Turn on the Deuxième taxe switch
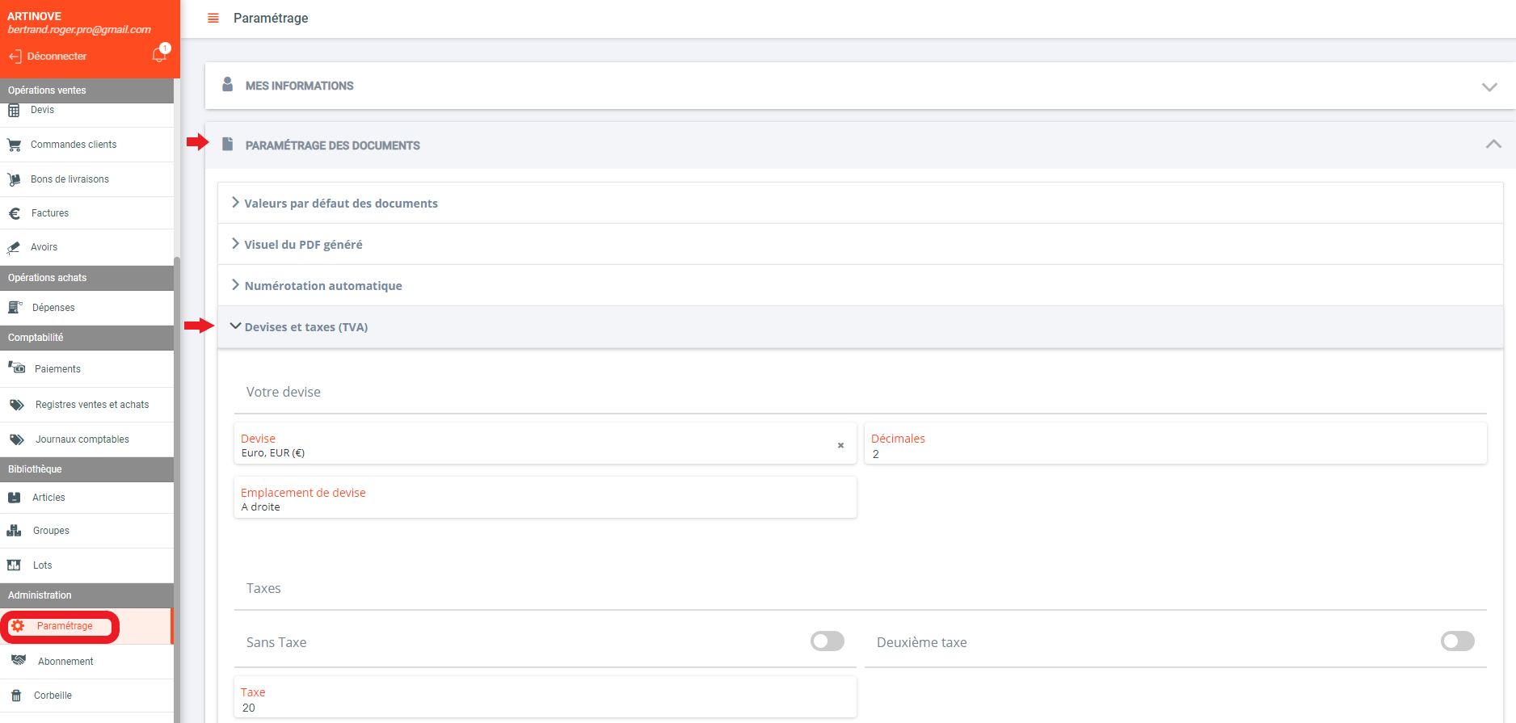The image size is (1516, 723). coord(1457,641)
